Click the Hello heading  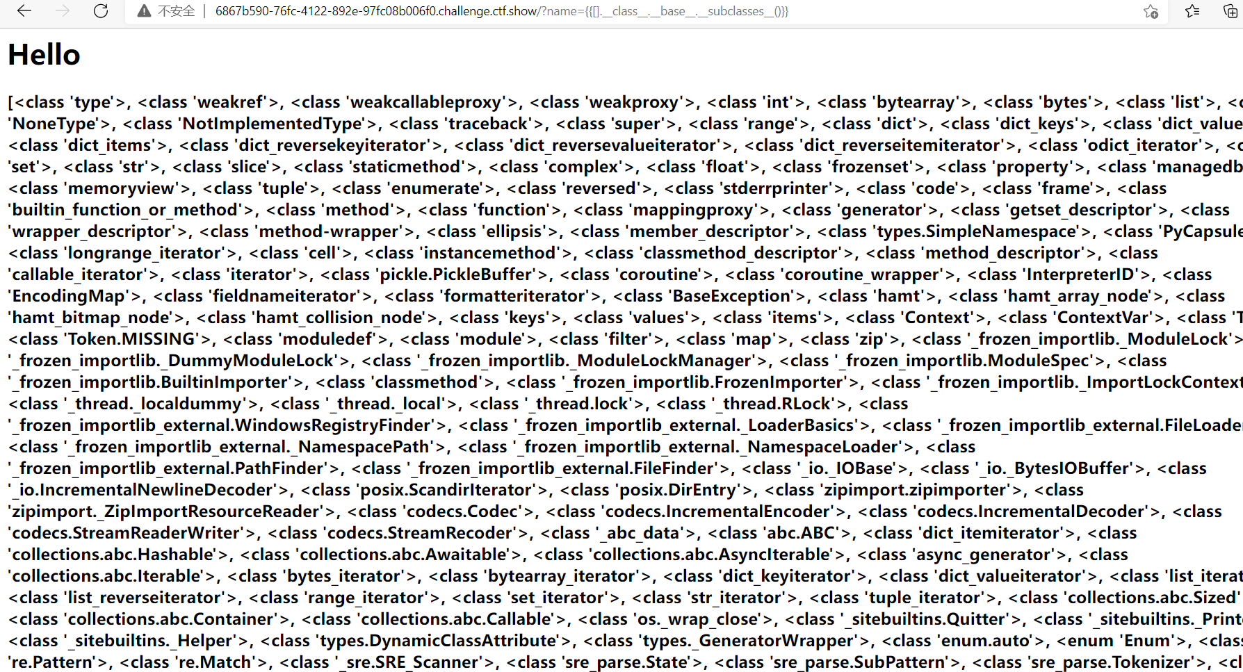pos(44,55)
